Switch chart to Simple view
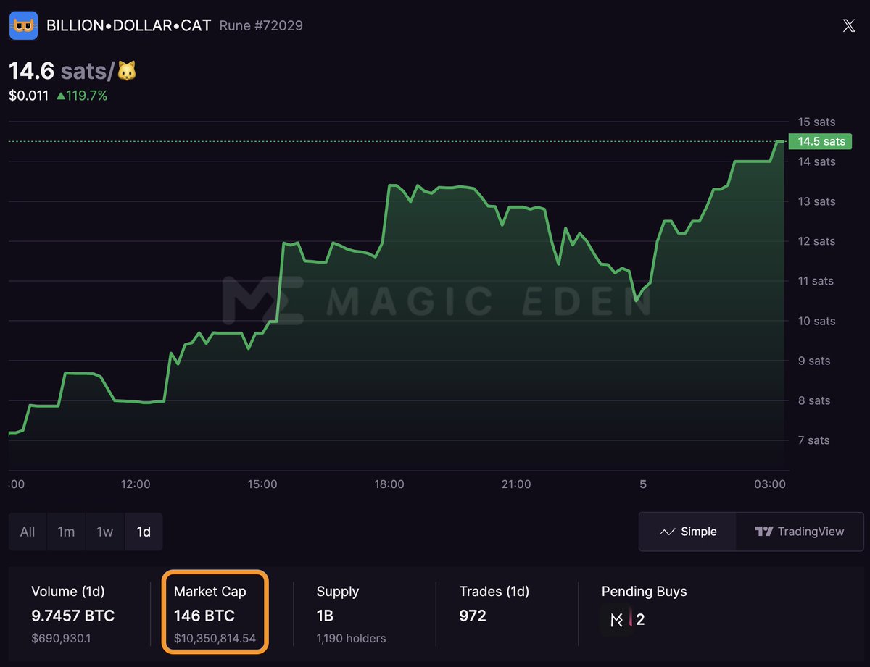870x667 pixels. (687, 532)
